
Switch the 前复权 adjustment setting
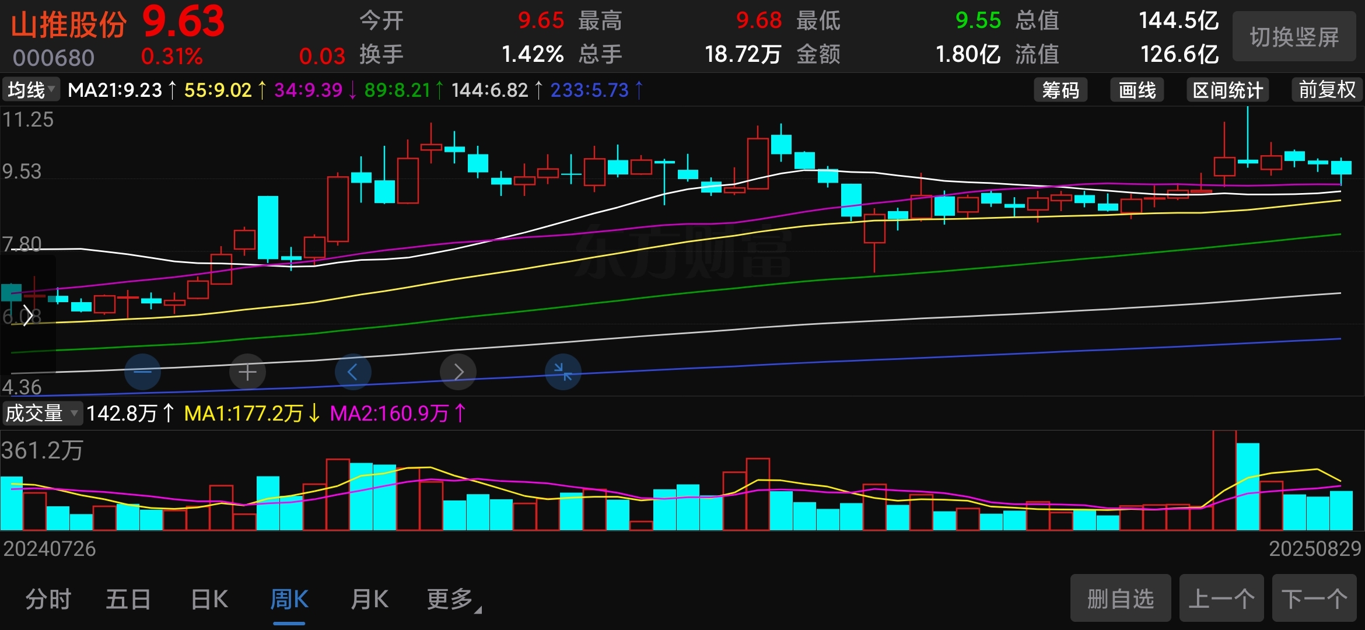[x=1327, y=90]
